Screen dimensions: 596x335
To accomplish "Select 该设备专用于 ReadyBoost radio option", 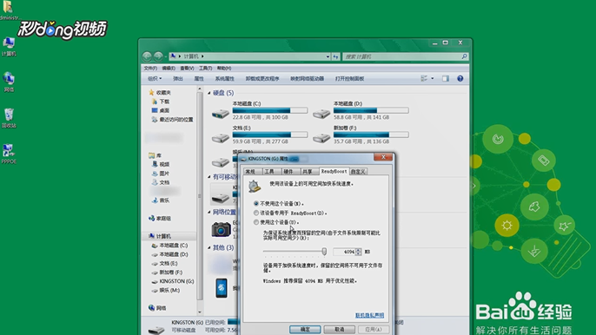I will pyautogui.click(x=256, y=213).
